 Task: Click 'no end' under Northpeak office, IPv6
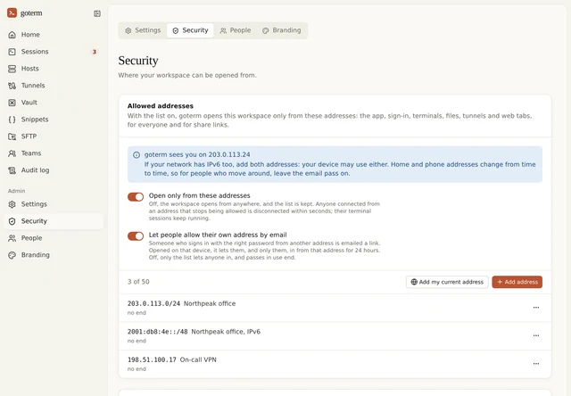(137, 341)
